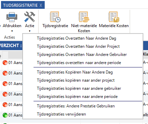Open Materiële Kosten box icon
148x124 pixels.
[x=114, y=17]
